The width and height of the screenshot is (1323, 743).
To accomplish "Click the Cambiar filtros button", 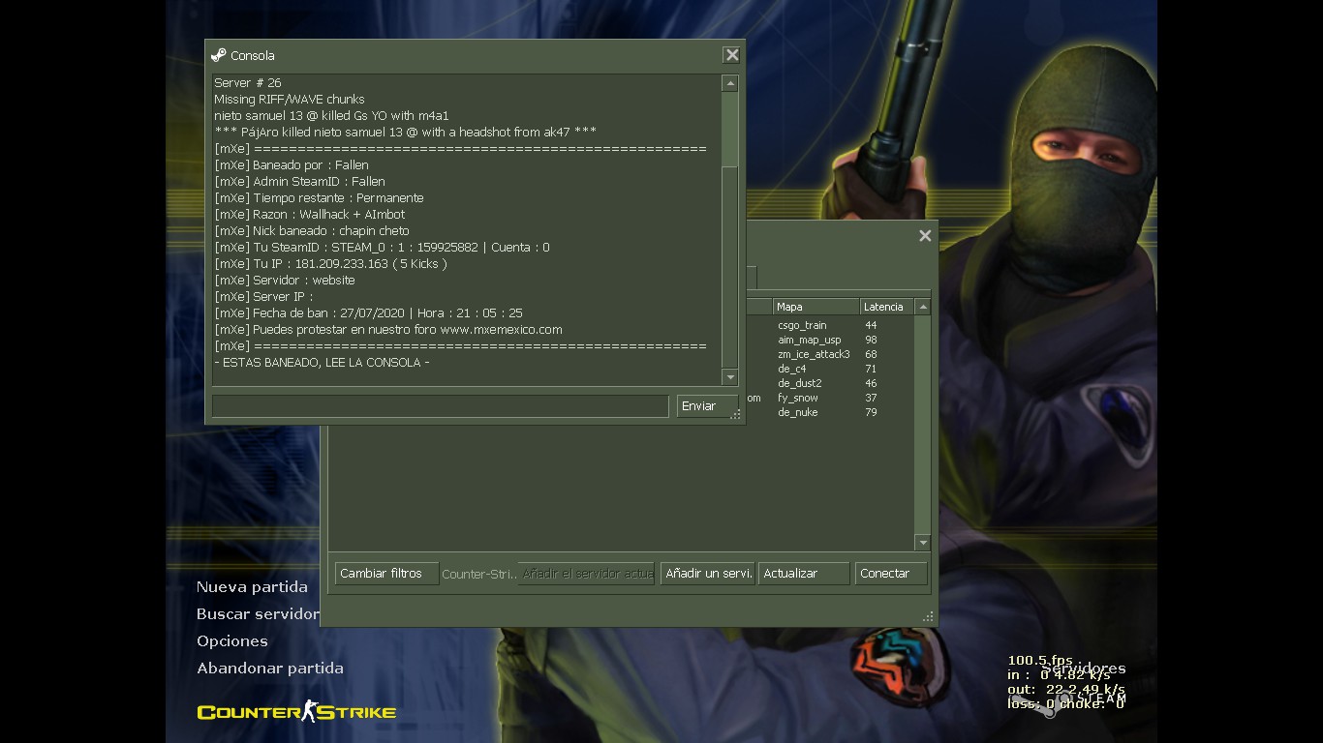I will pos(386,574).
